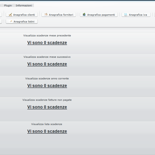
Task: Open the scadenze link under anno corrente
Action: (47, 86)
